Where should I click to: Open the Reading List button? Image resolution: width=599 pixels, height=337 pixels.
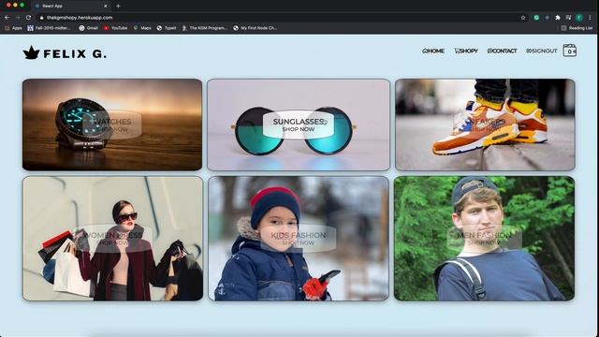click(x=577, y=28)
